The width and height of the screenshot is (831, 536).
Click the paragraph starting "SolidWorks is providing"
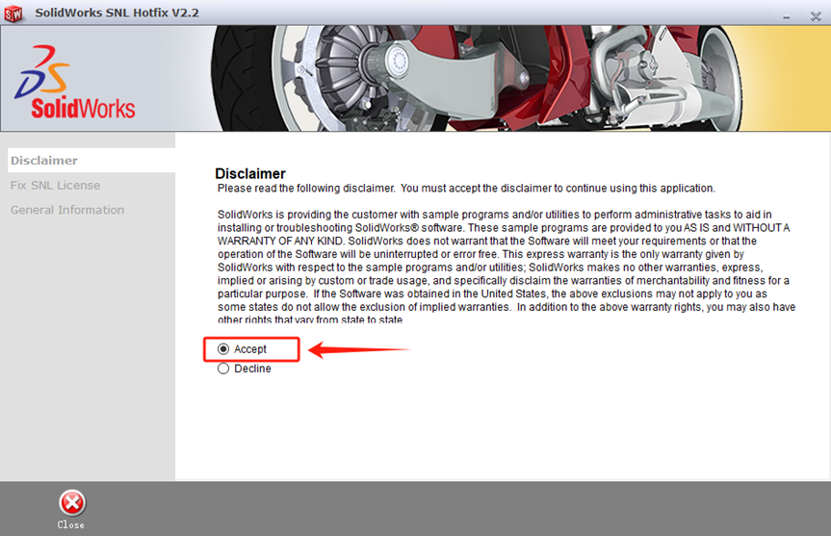tap(506, 267)
